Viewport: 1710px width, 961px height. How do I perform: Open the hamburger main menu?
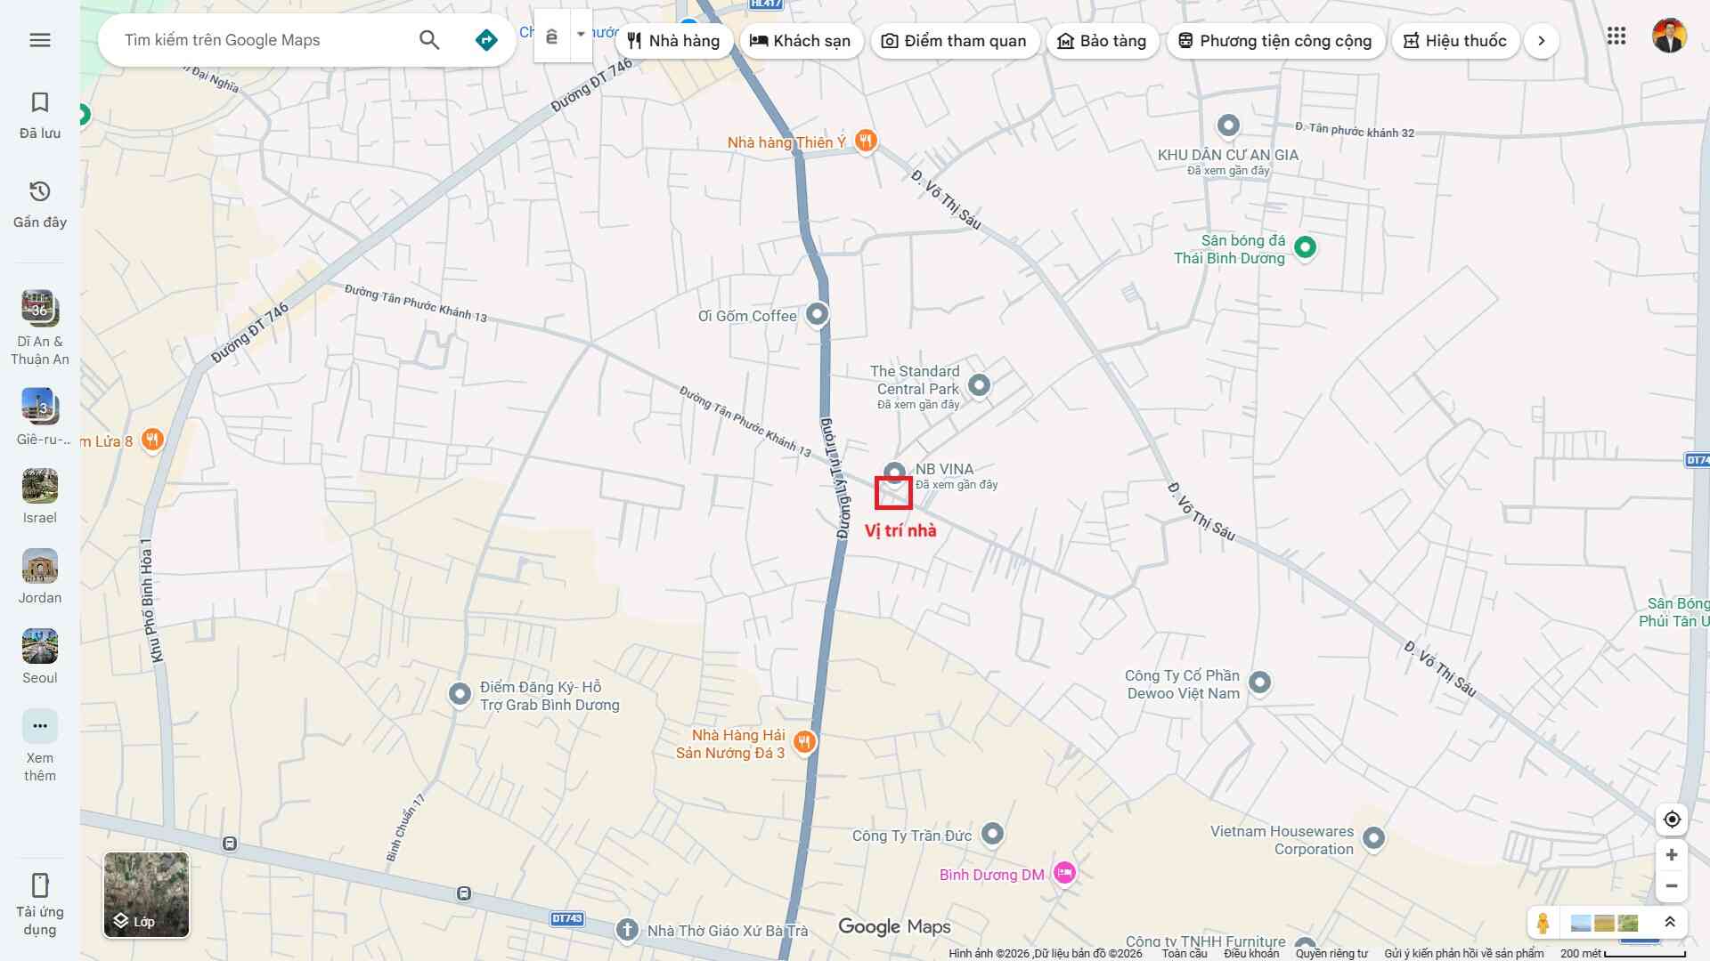point(40,40)
